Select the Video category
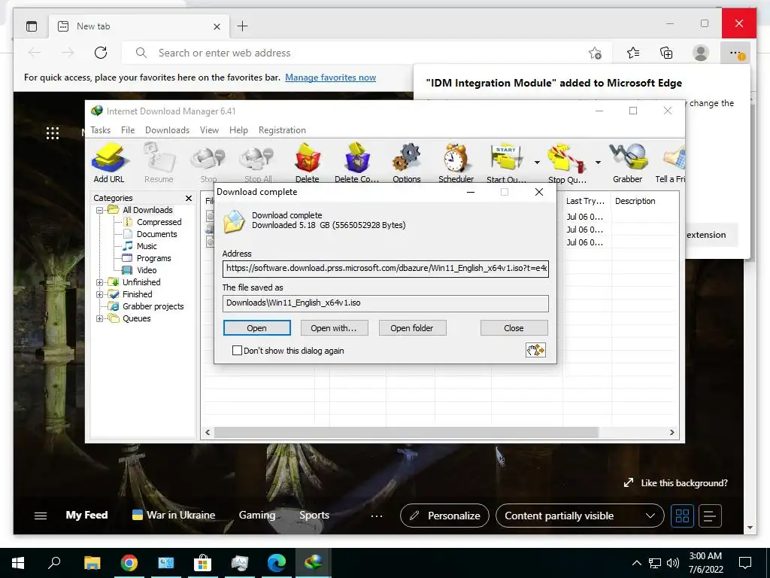The height and width of the screenshot is (578, 770). pyautogui.click(x=147, y=270)
